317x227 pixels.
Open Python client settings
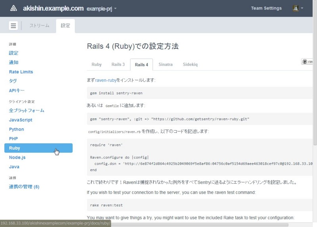[x=16, y=129]
